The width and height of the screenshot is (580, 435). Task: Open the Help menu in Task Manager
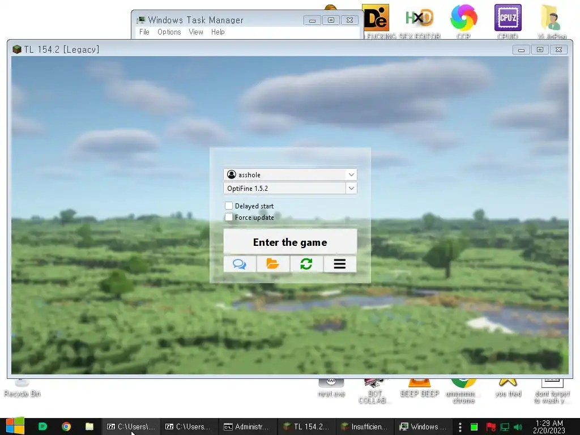[x=218, y=32]
